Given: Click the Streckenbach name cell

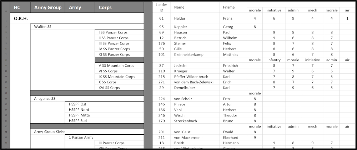Looking at the screenshot, I should tap(185, 121).
